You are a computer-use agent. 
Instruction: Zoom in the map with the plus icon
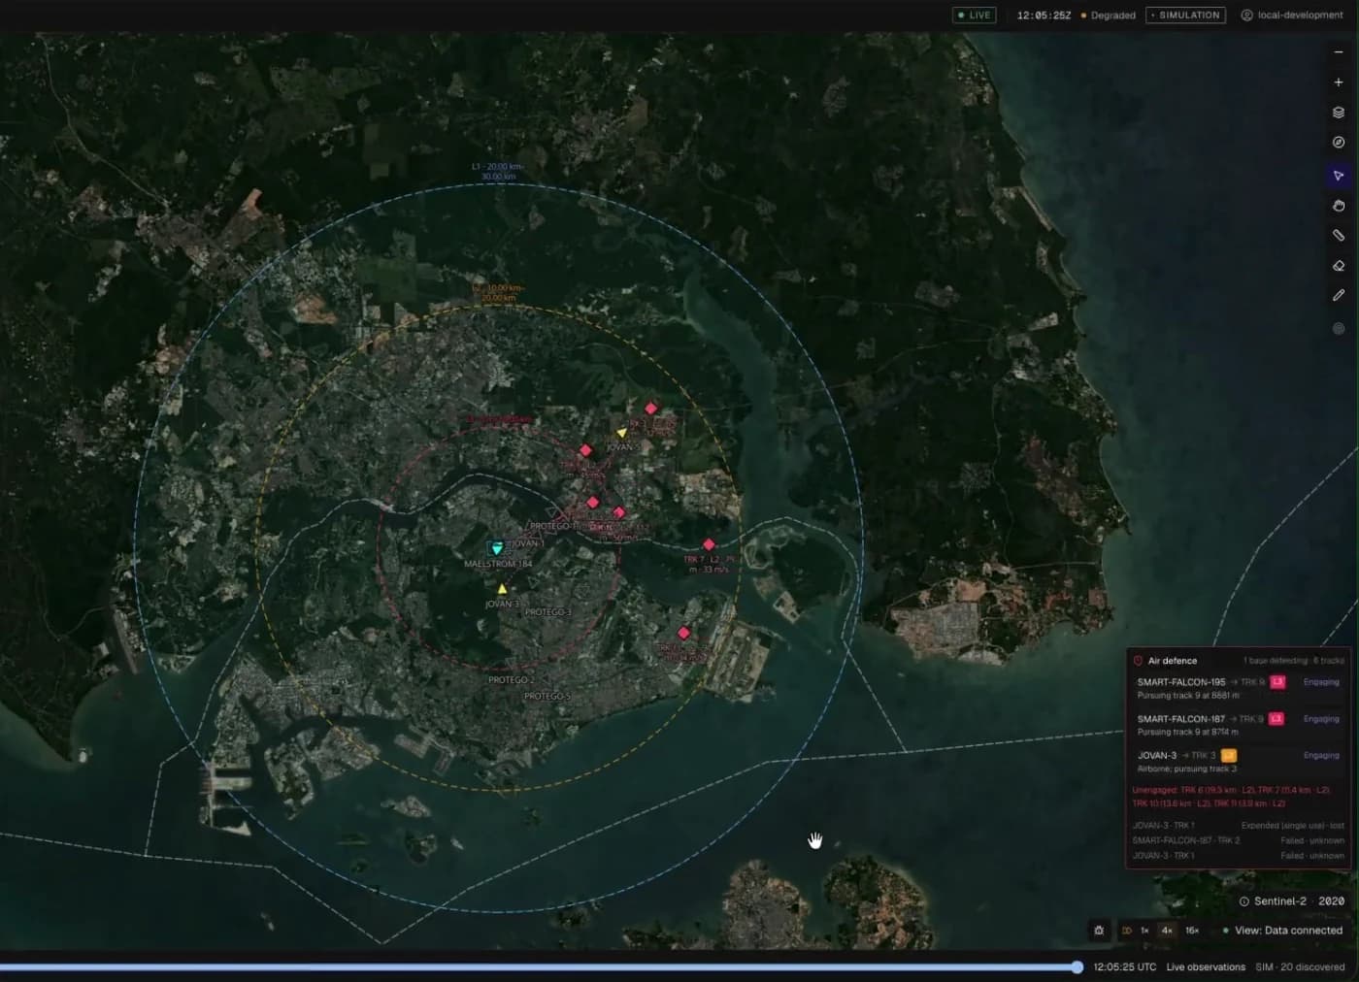tap(1339, 82)
